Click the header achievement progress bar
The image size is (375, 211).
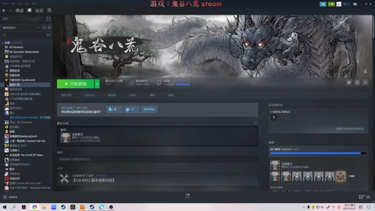click(183, 84)
